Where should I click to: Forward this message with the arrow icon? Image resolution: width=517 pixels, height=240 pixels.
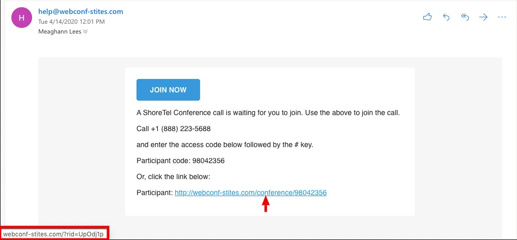[x=483, y=17]
